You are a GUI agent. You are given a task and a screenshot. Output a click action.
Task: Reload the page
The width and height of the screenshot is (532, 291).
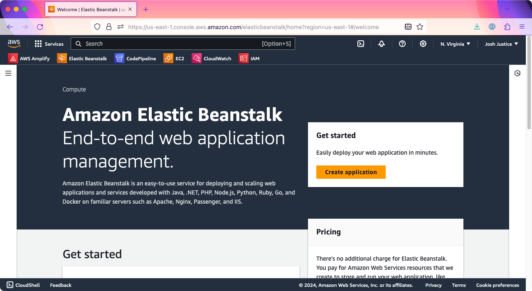coord(40,27)
